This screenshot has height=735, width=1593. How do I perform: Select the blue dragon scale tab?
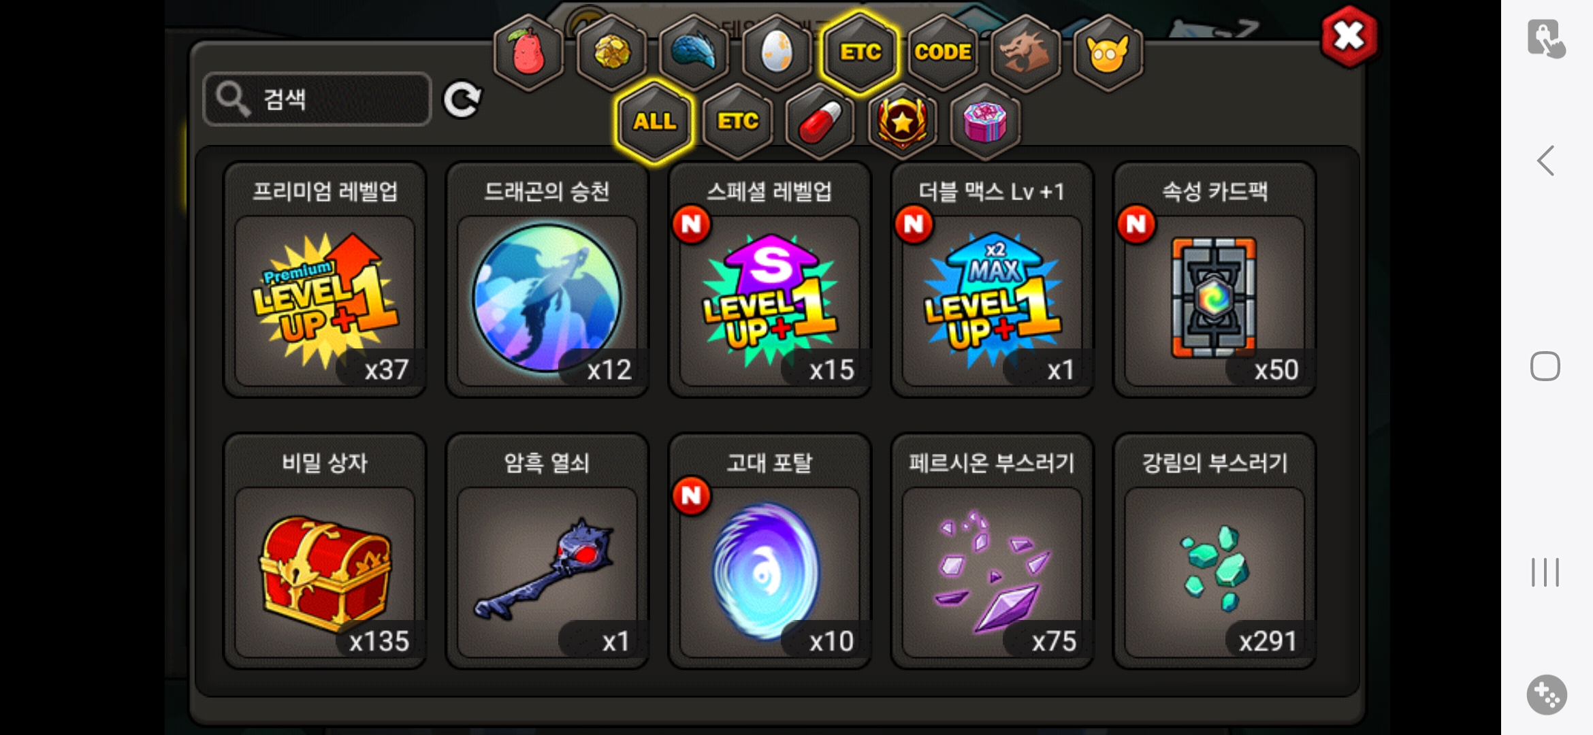tap(694, 52)
